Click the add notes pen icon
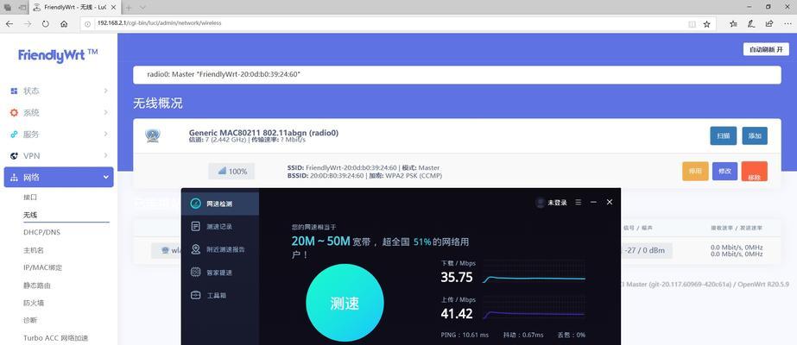This screenshot has width=797, height=345. (751, 24)
